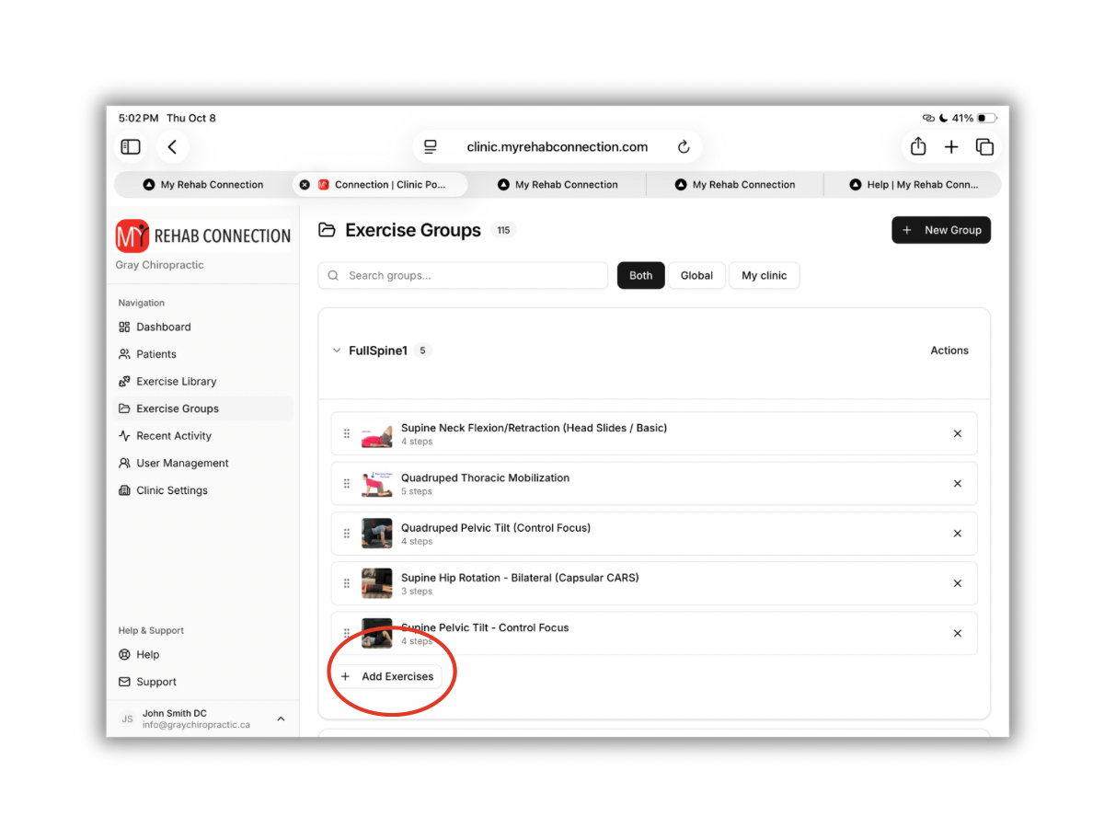The image size is (1104, 828).
Task: Open Recent Activity in navigation
Action: (203, 436)
